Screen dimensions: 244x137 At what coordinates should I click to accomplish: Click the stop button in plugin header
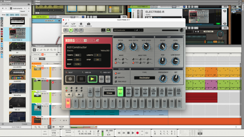(x=103, y=30)
